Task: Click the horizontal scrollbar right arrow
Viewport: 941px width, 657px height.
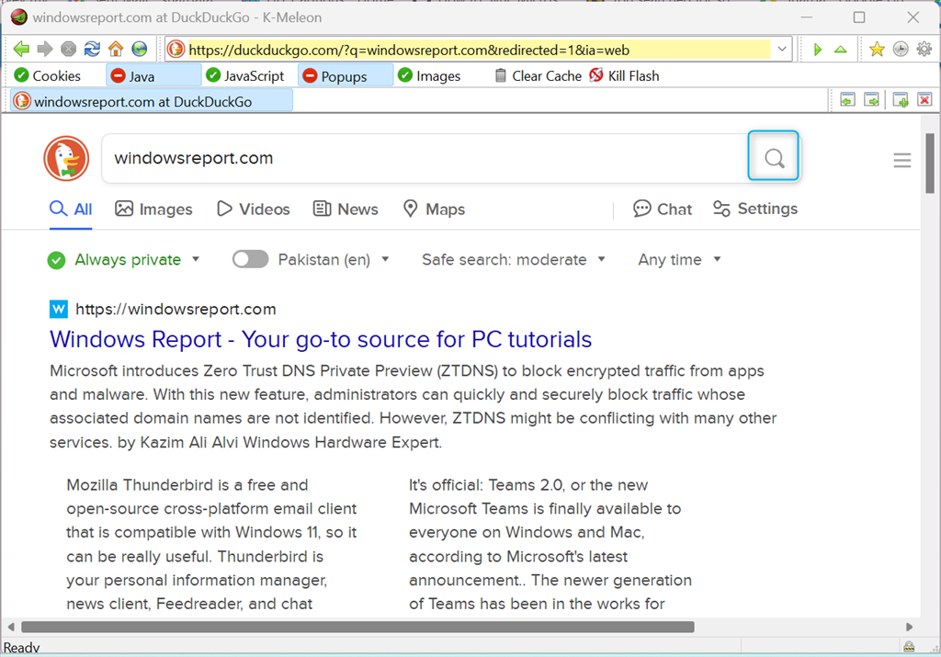Action: coord(909,627)
